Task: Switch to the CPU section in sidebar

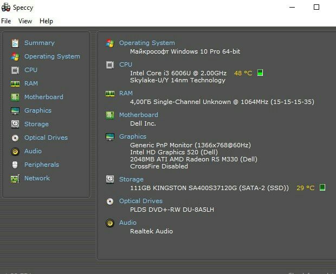Action: click(x=31, y=70)
